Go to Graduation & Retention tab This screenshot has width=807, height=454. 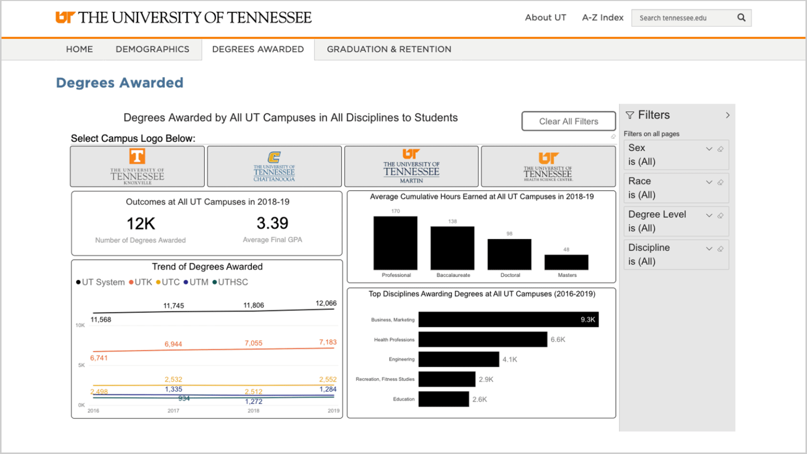pos(389,49)
